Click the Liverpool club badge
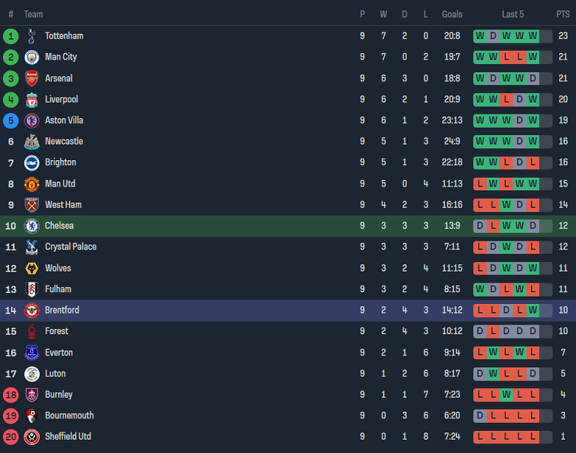The height and width of the screenshot is (453, 576). 32,100
